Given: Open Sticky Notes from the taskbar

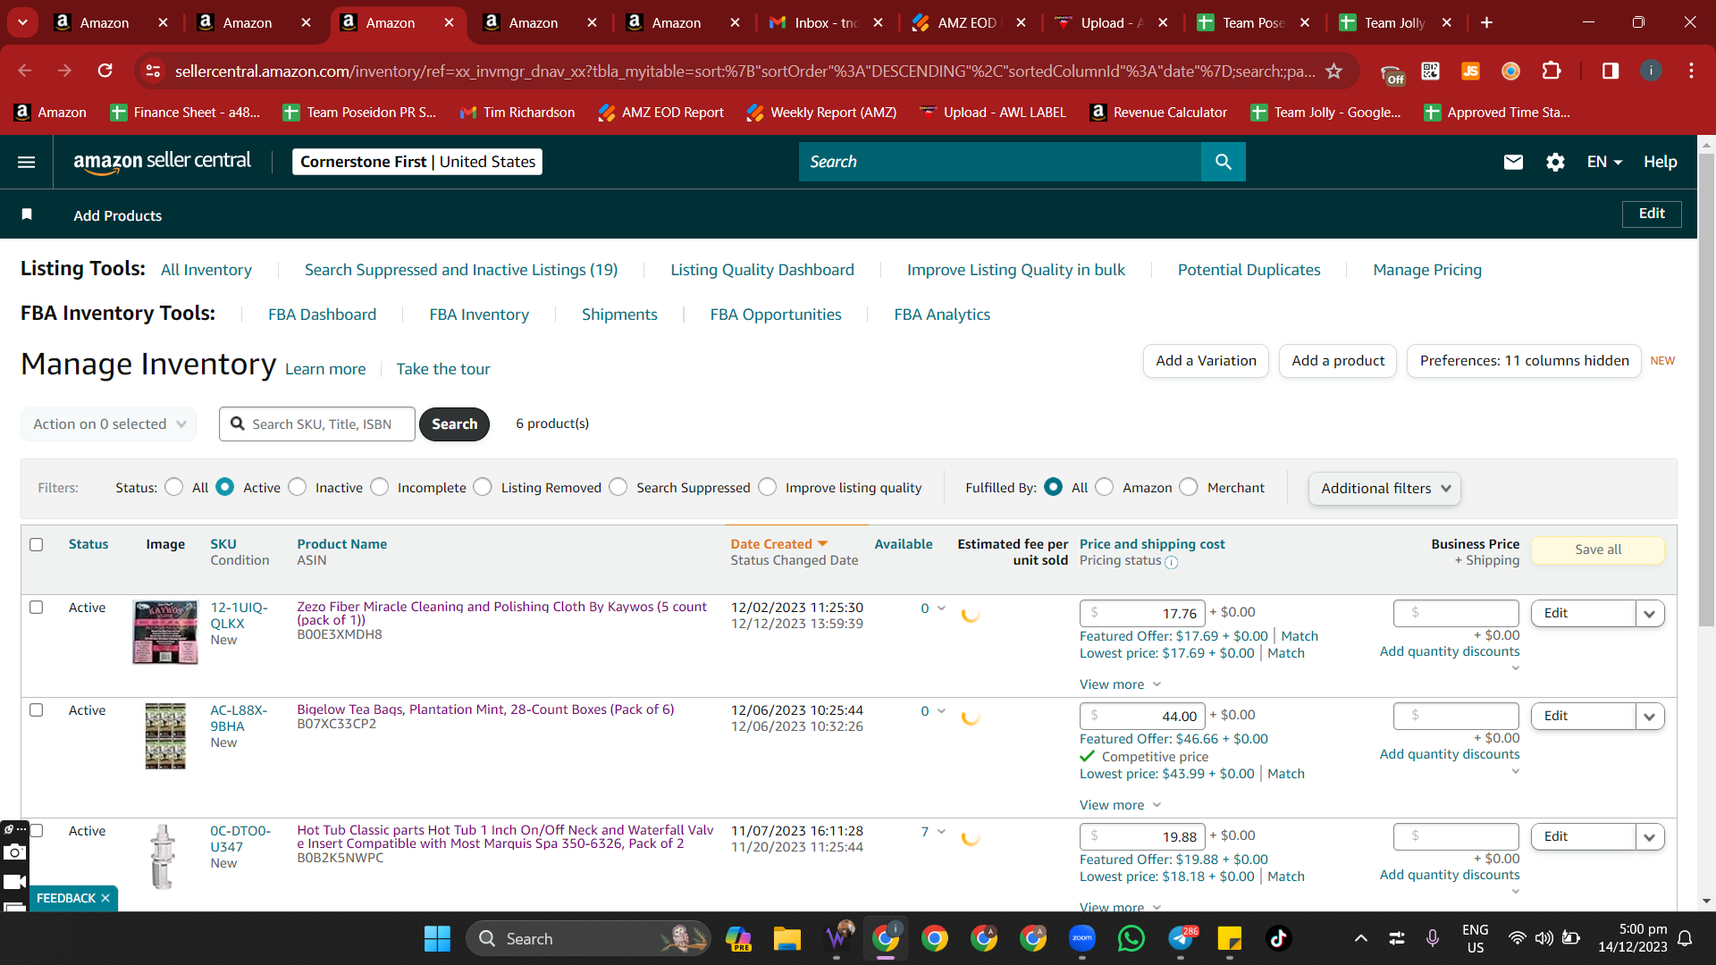Looking at the screenshot, I should (1230, 938).
